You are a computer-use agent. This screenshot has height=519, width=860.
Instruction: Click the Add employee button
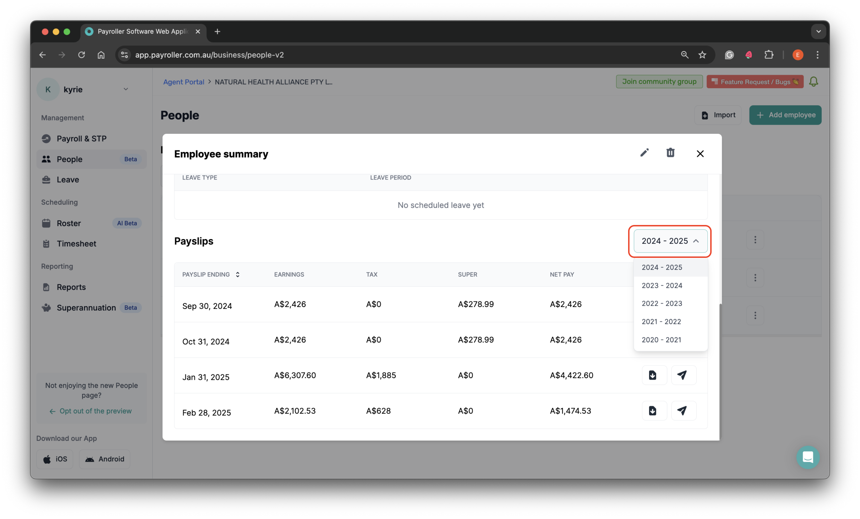click(785, 115)
